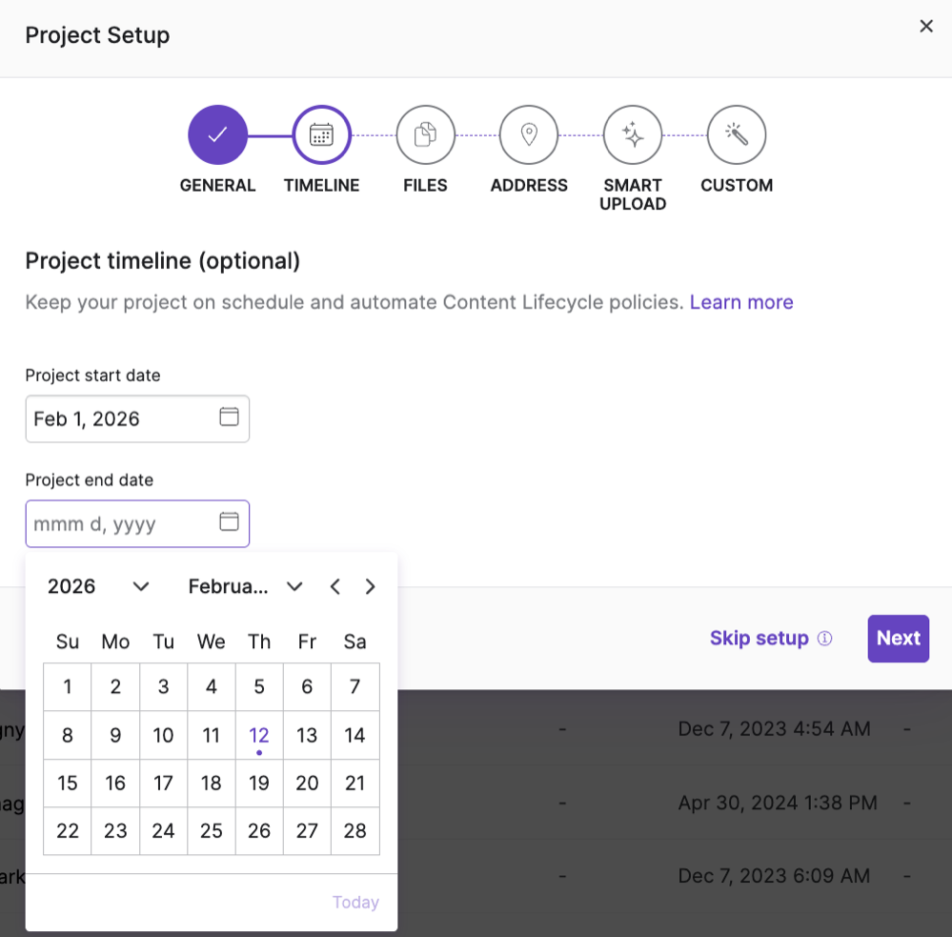952x937 pixels.
Task: Select the Timeline calendar step icon
Action: click(321, 133)
